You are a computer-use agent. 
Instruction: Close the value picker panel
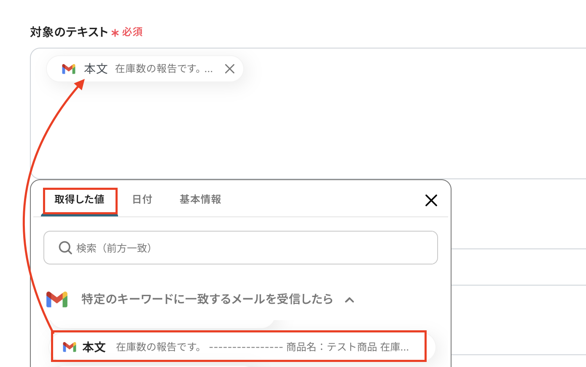(431, 200)
